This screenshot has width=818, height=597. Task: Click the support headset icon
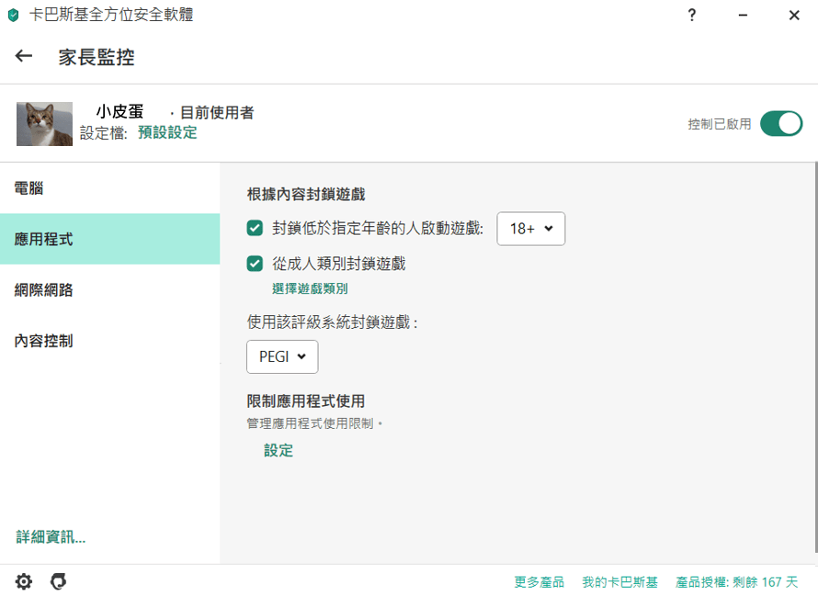coord(58,581)
